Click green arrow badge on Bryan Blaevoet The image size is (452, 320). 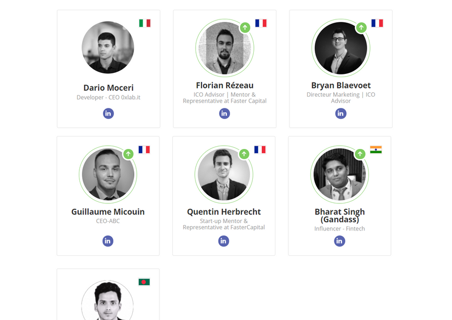coord(361,27)
